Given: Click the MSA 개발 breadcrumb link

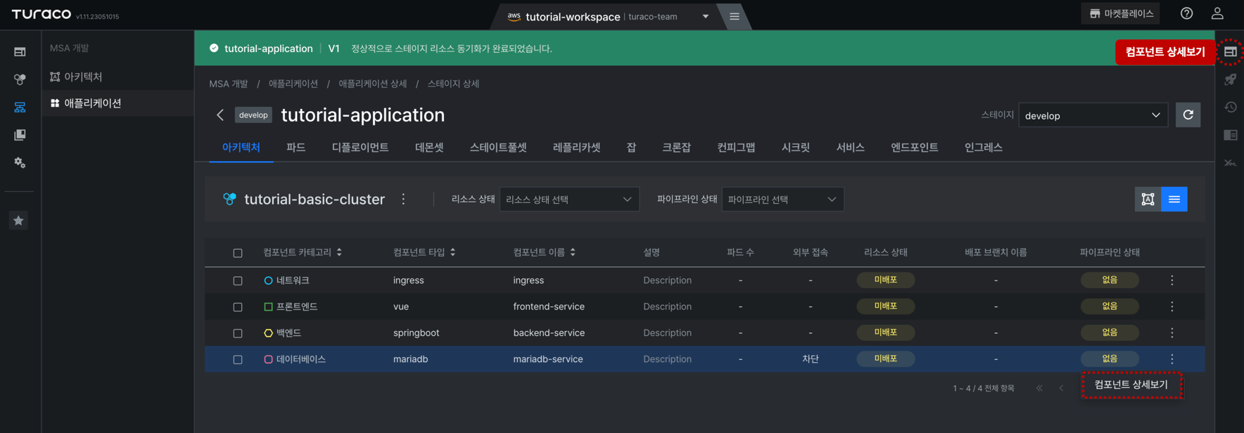Looking at the screenshot, I should tap(228, 84).
